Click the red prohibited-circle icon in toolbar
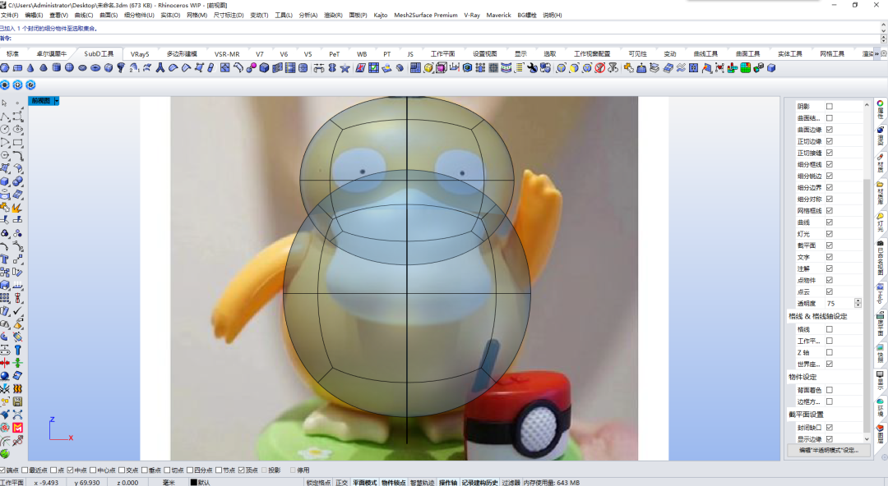Viewport: 888px width, 486px height. coord(599,68)
